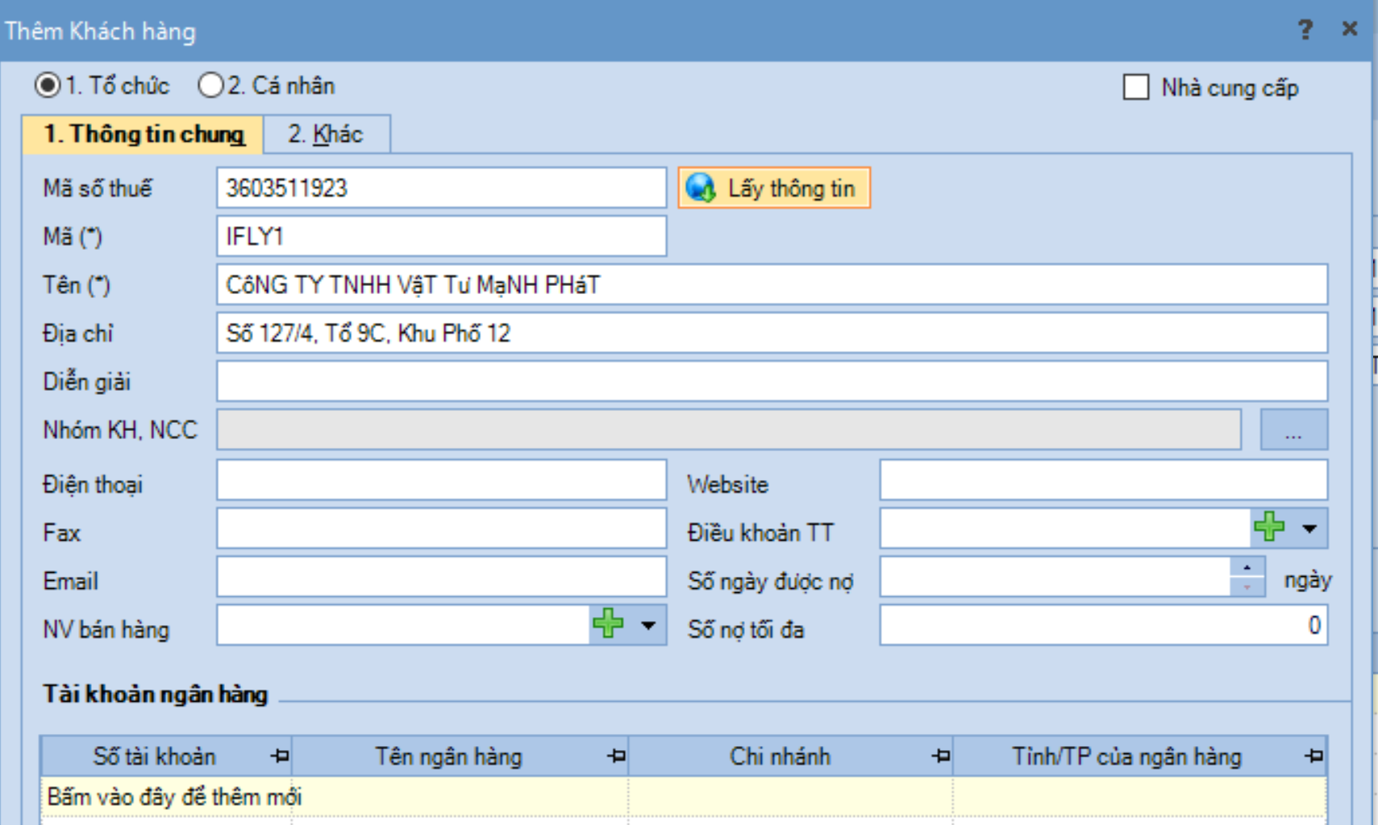The height and width of the screenshot is (825, 1378).
Task: Pin the Tên ngân hàng column
Action: pyautogui.click(x=616, y=756)
